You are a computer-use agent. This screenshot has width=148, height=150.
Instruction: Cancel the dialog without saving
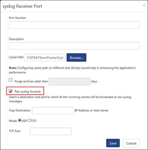pos(131,143)
